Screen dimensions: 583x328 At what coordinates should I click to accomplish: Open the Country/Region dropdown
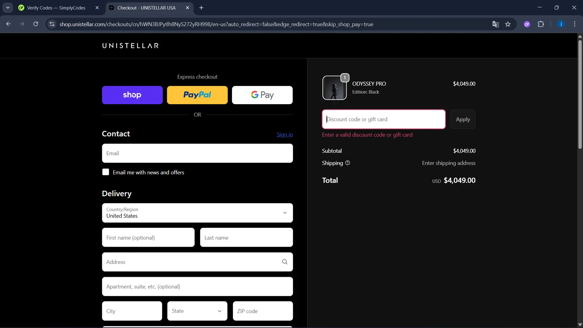(197, 213)
